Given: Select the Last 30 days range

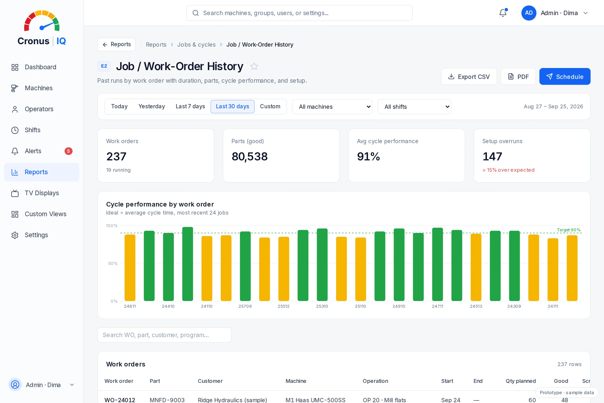Looking at the screenshot, I should click(232, 106).
